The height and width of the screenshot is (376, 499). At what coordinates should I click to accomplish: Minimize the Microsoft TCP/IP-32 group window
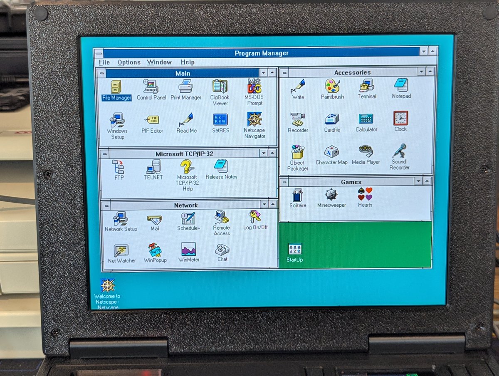coord(264,153)
